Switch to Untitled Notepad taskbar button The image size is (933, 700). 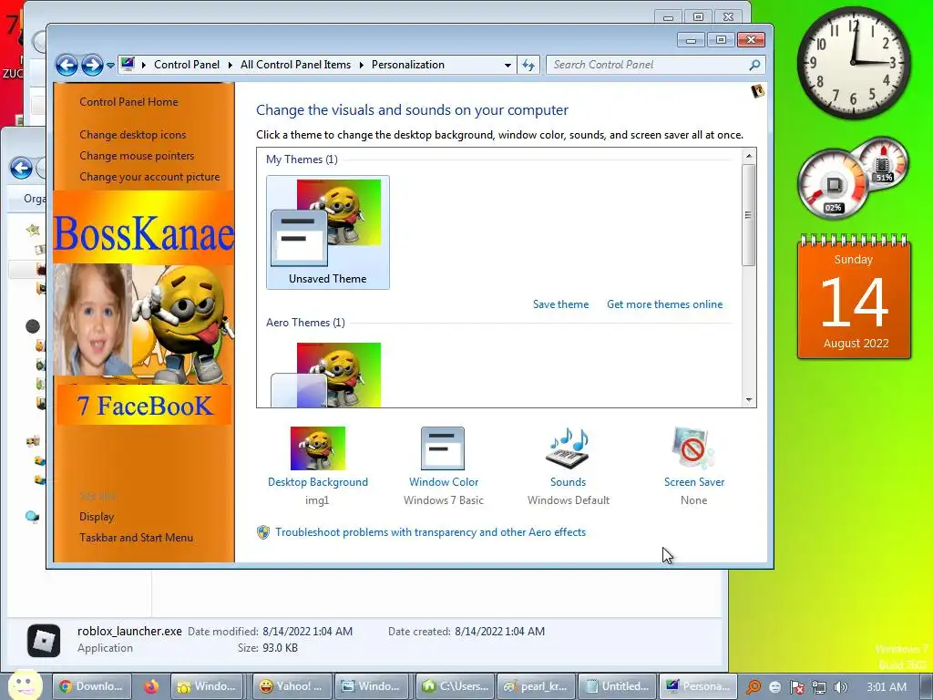tap(617, 686)
